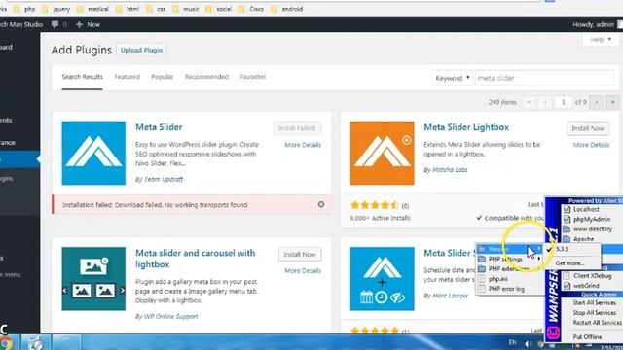
Task: Click the comments bubble icon in admin bar
Action: tap(55, 24)
